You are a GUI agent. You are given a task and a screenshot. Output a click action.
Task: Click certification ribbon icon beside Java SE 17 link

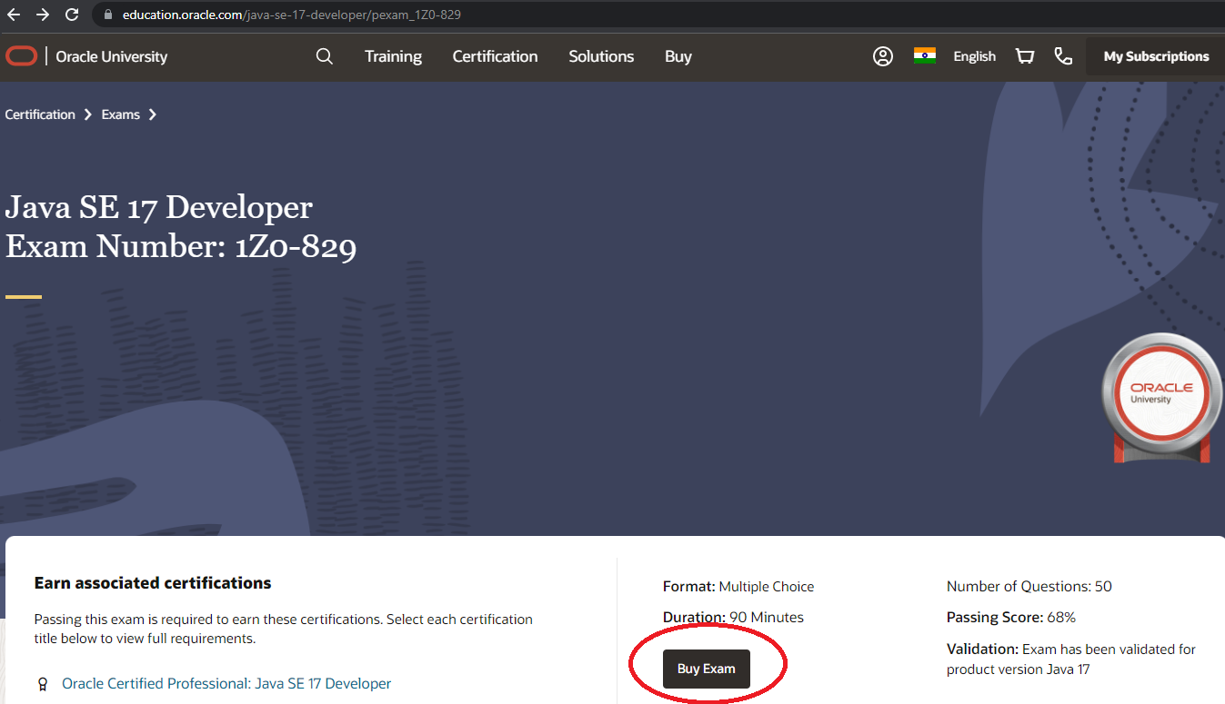point(42,684)
